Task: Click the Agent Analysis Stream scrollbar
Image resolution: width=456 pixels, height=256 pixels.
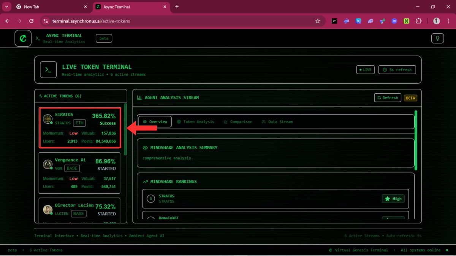Action: pos(416,140)
